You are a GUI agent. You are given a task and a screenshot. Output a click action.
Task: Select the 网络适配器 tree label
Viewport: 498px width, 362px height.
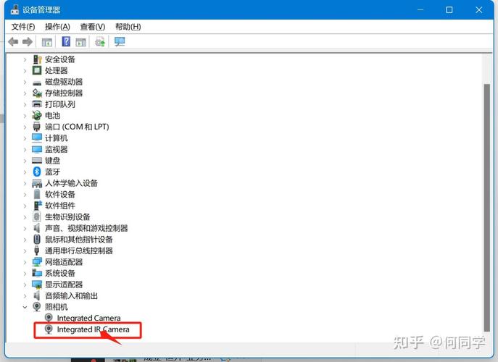tap(64, 262)
